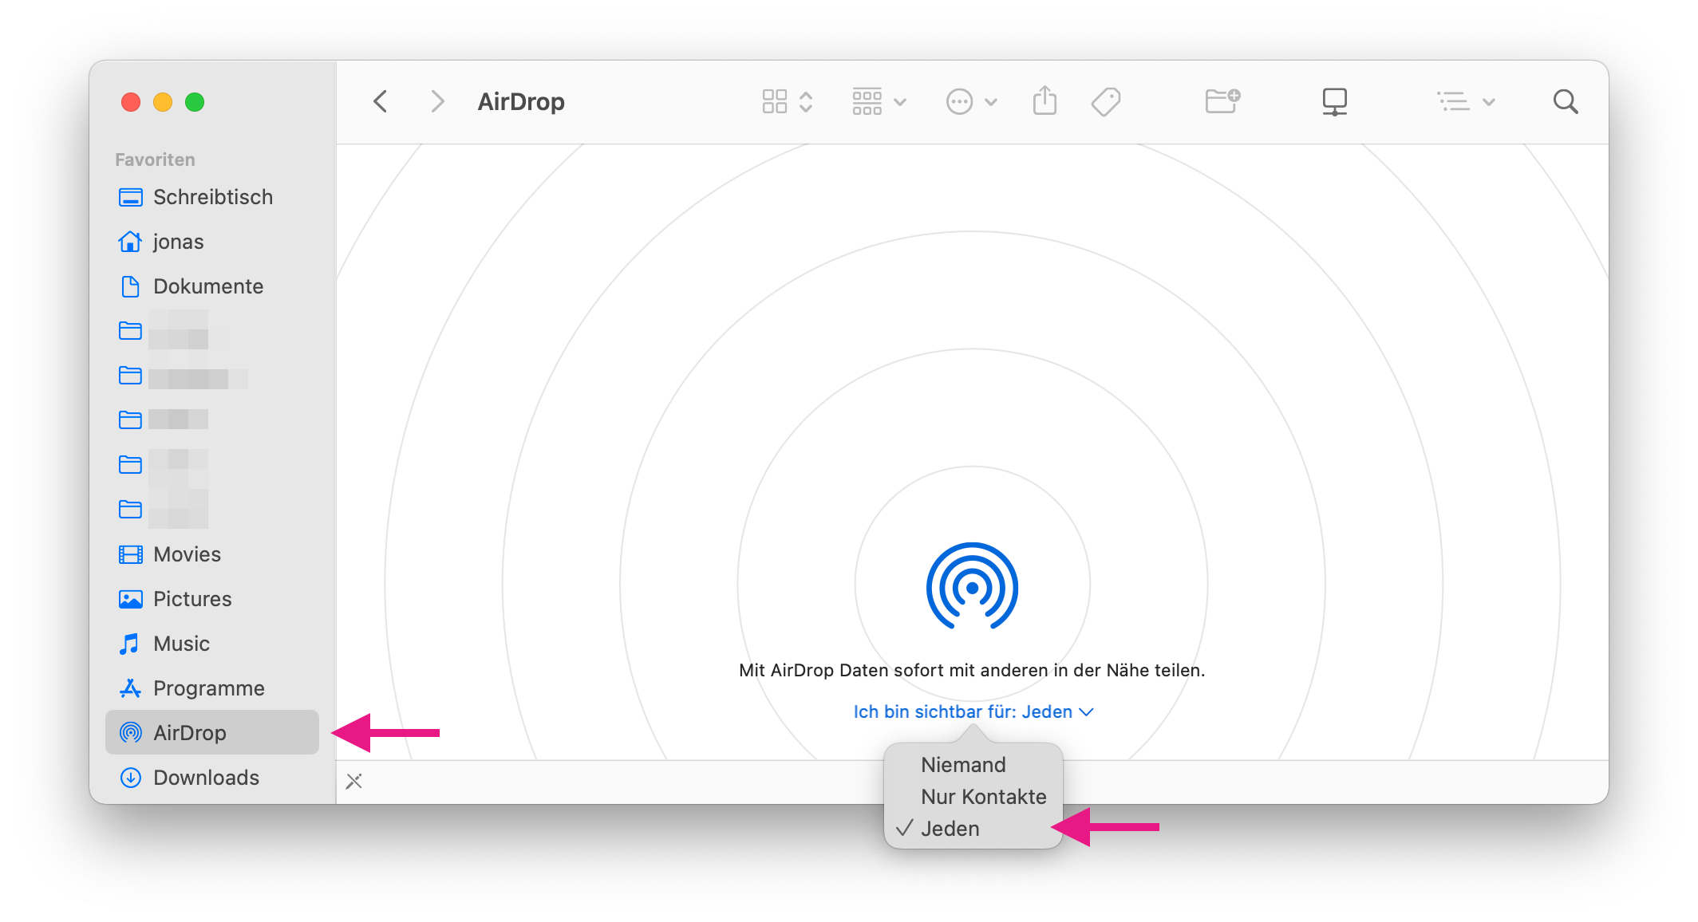Image resolution: width=1698 pixels, height=922 pixels.
Task: Click the Share toolbar icon
Action: click(1044, 101)
